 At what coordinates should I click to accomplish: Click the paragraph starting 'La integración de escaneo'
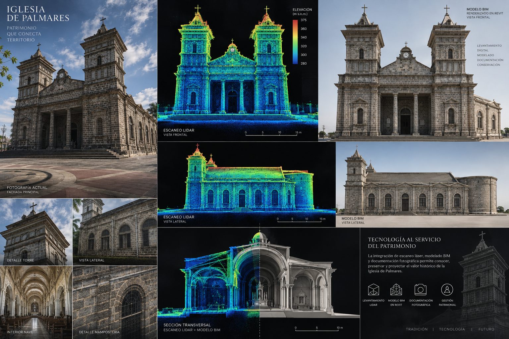pos(409,263)
